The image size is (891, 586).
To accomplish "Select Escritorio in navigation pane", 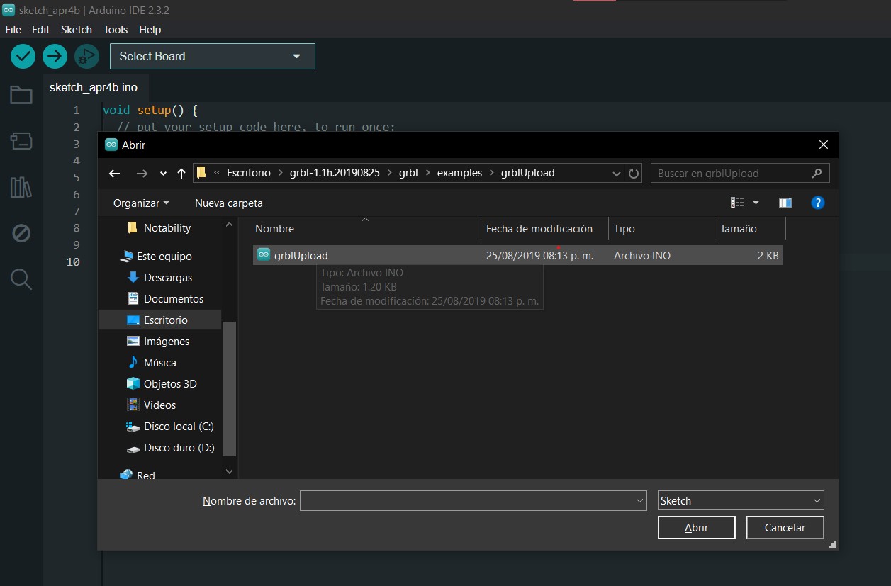I will (x=159, y=320).
